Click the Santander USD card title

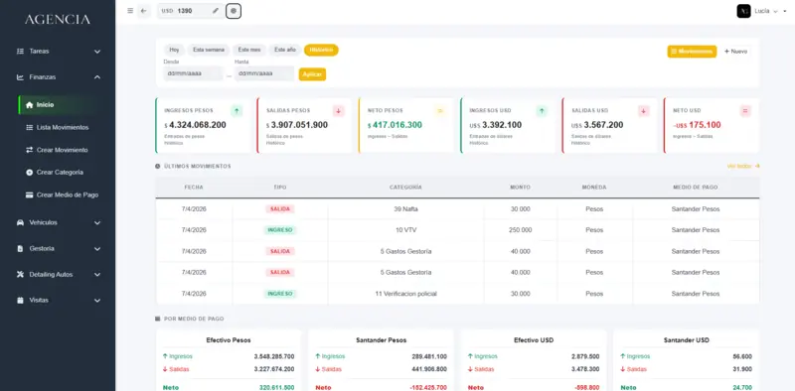686,340
